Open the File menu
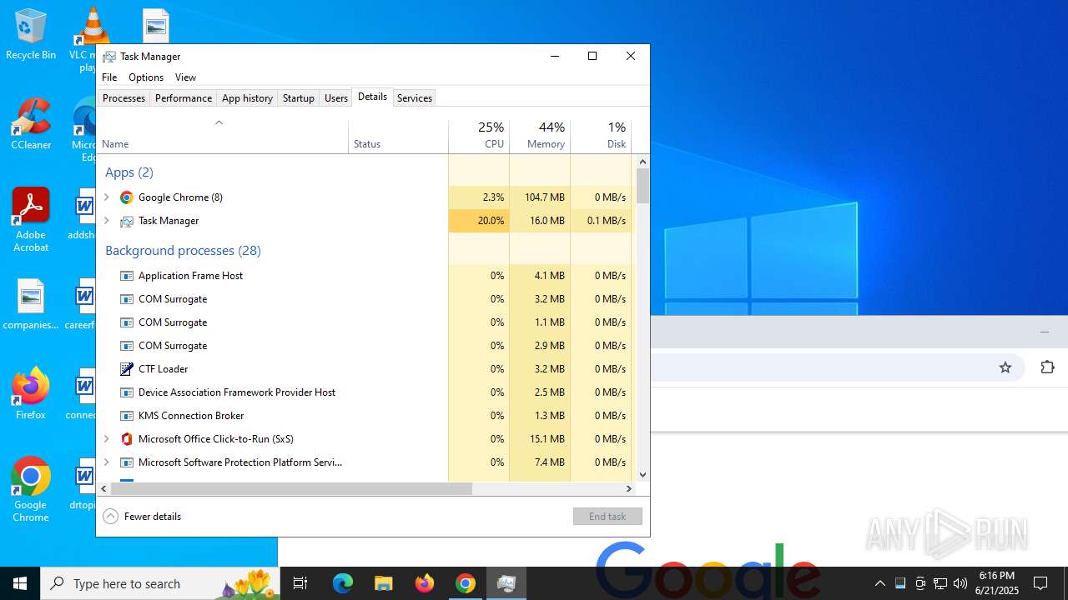This screenshot has height=600, width=1068. click(109, 77)
